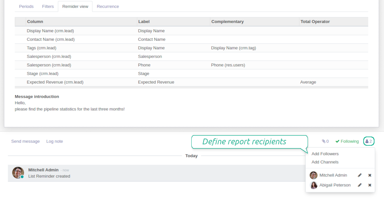384x198 pixels.
Task: Edit Mitchell Admin's subscription pencil icon
Action: click(360, 175)
